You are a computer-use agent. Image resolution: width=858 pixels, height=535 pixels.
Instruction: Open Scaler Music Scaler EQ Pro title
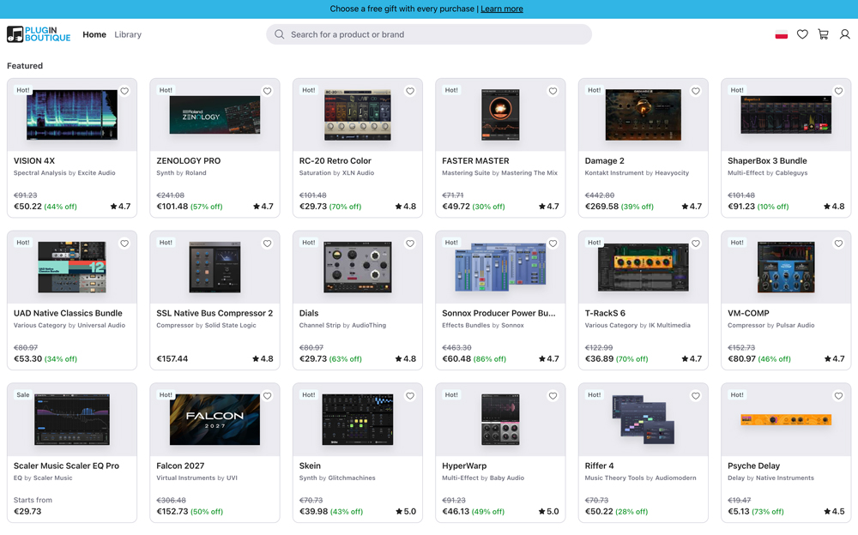[66, 466]
